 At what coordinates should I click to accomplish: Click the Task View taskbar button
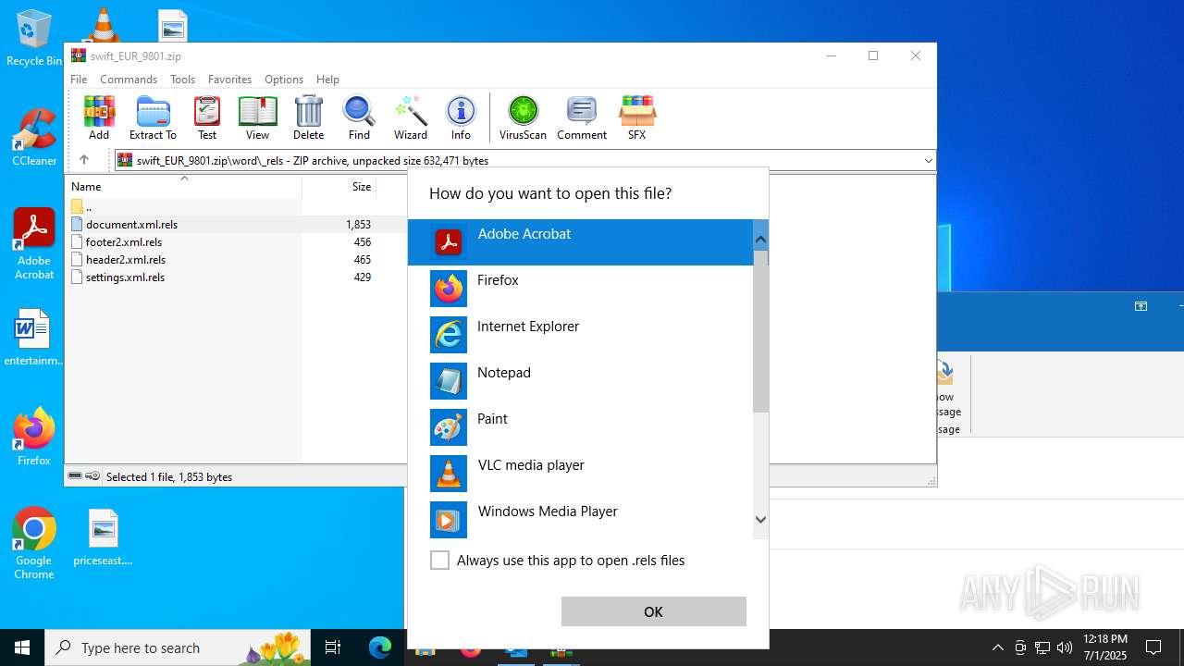pyautogui.click(x=333, y=647)
